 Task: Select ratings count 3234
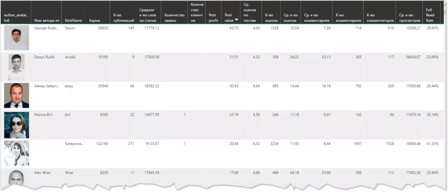[x=274, y=143]
